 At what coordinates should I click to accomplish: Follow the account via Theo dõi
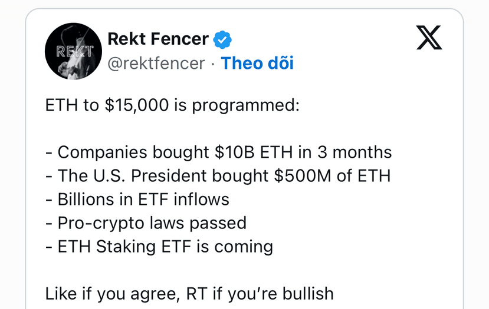click(257, 63)
